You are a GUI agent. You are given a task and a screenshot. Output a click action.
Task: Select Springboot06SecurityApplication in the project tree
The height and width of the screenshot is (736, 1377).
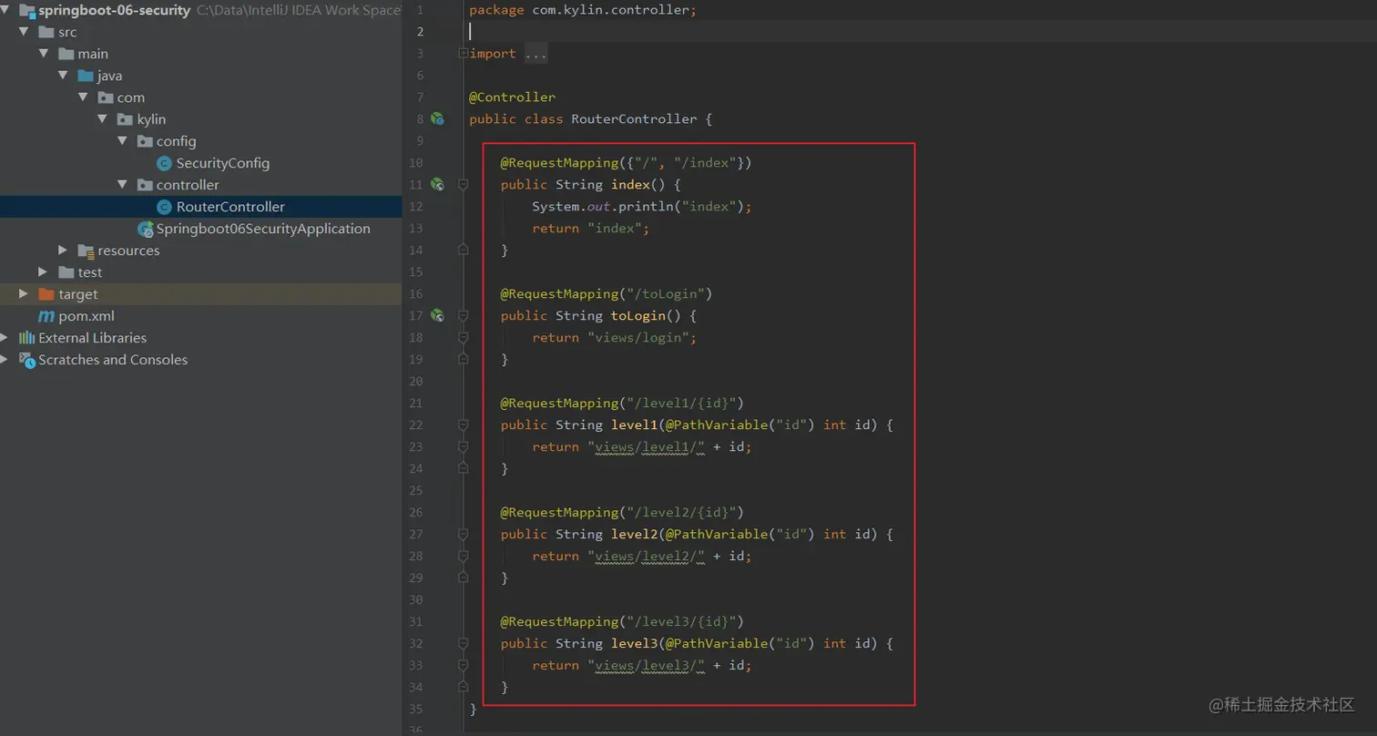pyautogui.click(x=263, y=229)
